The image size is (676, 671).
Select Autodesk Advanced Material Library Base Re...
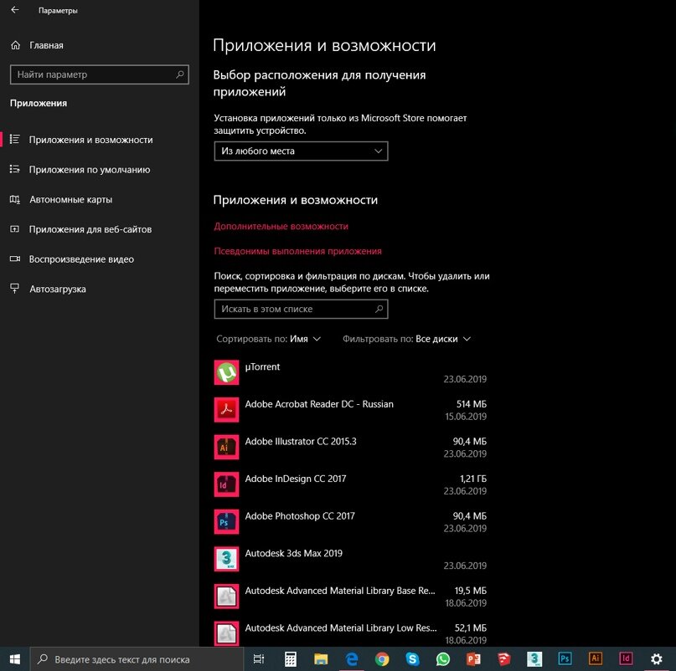(x=340, y=591)
